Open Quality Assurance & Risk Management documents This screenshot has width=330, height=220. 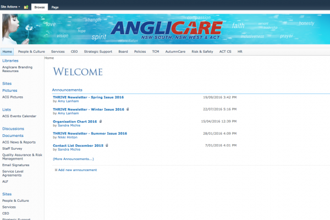(22, 157)
